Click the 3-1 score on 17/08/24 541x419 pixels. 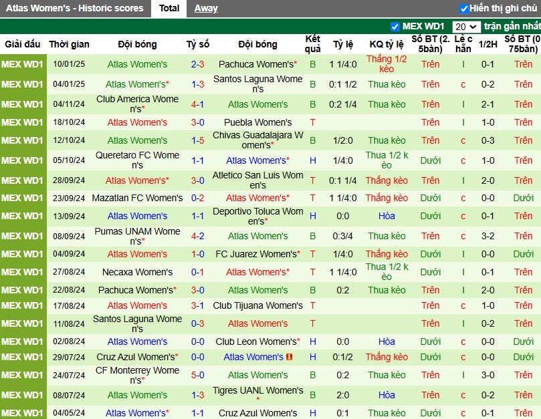[198, 305]
